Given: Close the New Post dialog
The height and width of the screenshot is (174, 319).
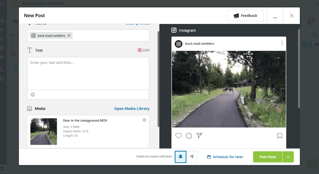Looking at the screenshot, I should 291,16.
